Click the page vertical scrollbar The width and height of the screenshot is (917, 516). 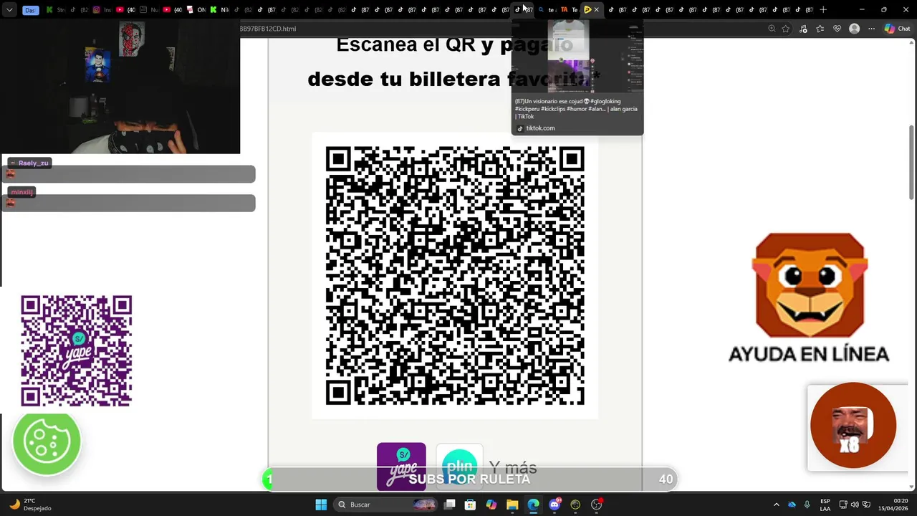[911, 162]
